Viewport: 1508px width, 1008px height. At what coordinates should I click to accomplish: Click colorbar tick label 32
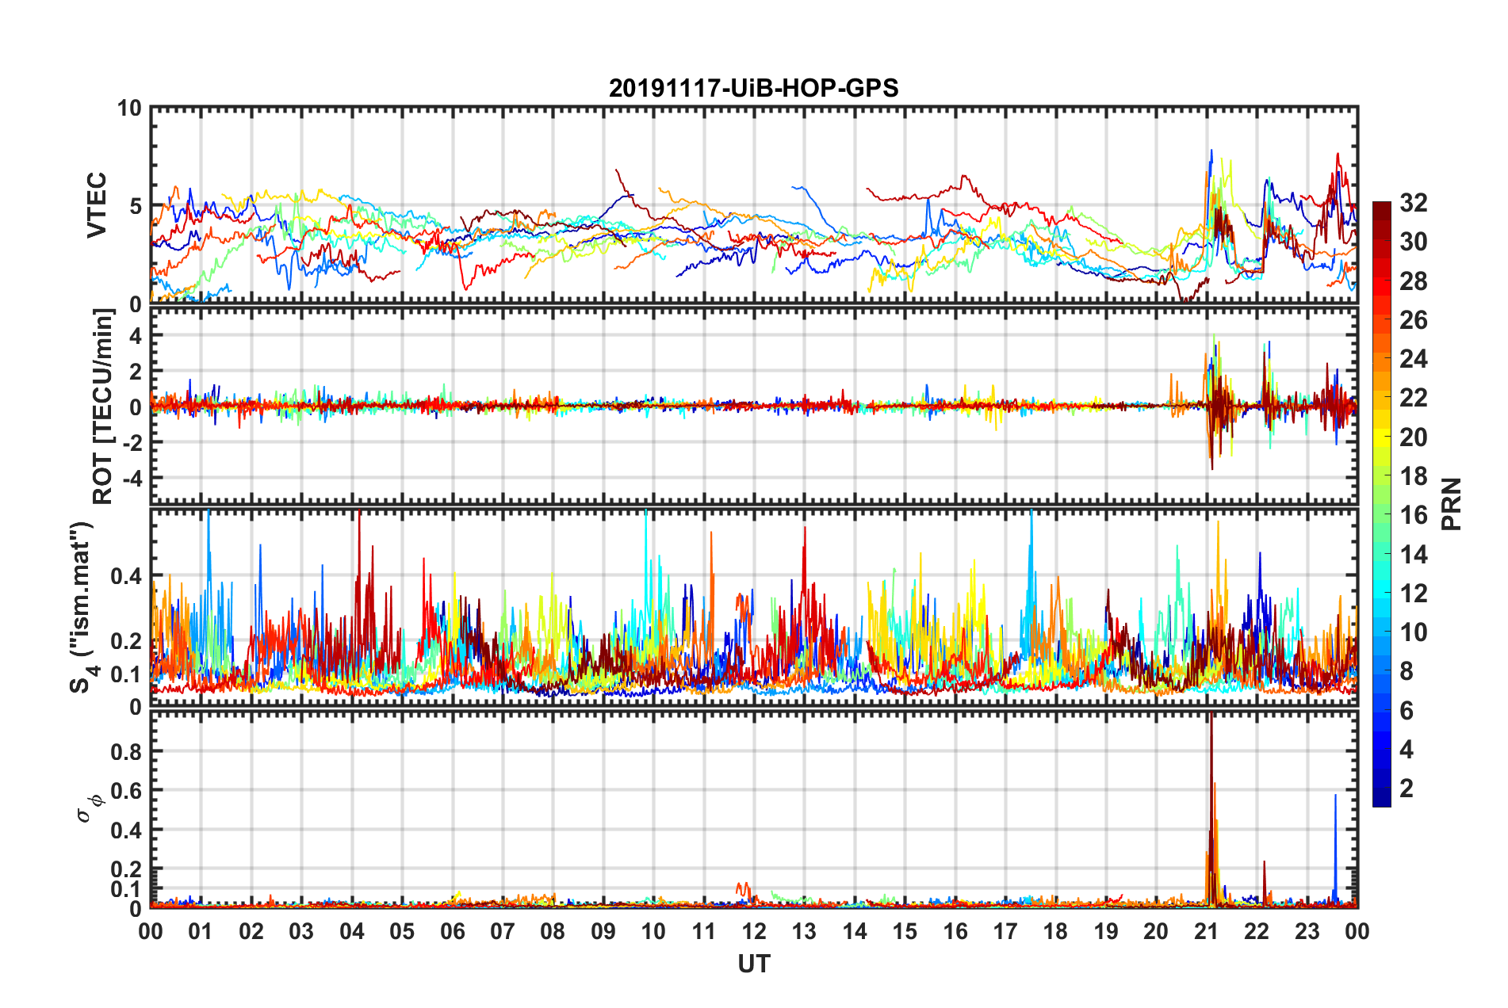(x=1413, y=203)
